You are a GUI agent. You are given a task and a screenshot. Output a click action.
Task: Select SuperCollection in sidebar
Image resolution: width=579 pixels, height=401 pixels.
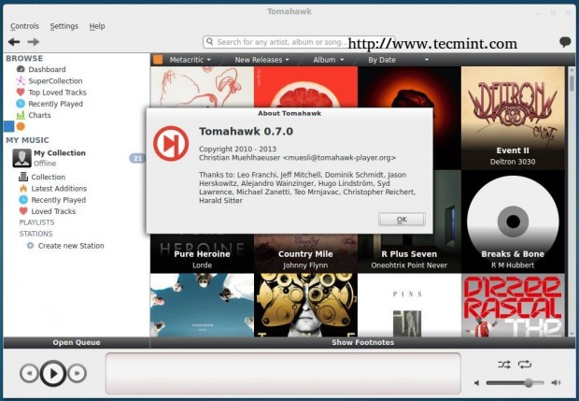(x=55, y=80)
